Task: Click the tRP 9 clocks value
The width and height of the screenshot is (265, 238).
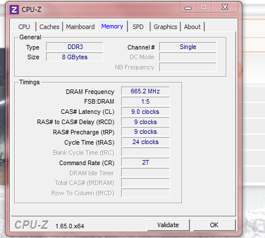Action: tap(146, 132)
